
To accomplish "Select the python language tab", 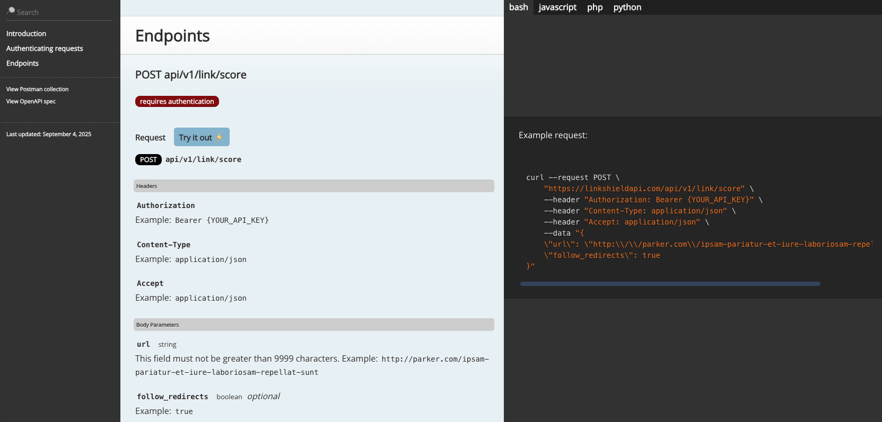I will coord(627,7).
